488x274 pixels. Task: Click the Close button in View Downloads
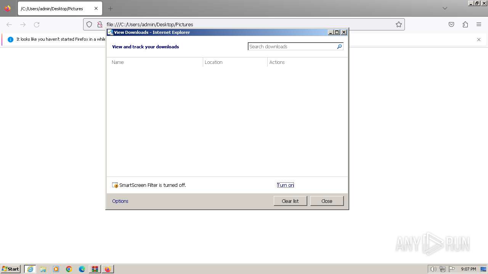[327, 201]
